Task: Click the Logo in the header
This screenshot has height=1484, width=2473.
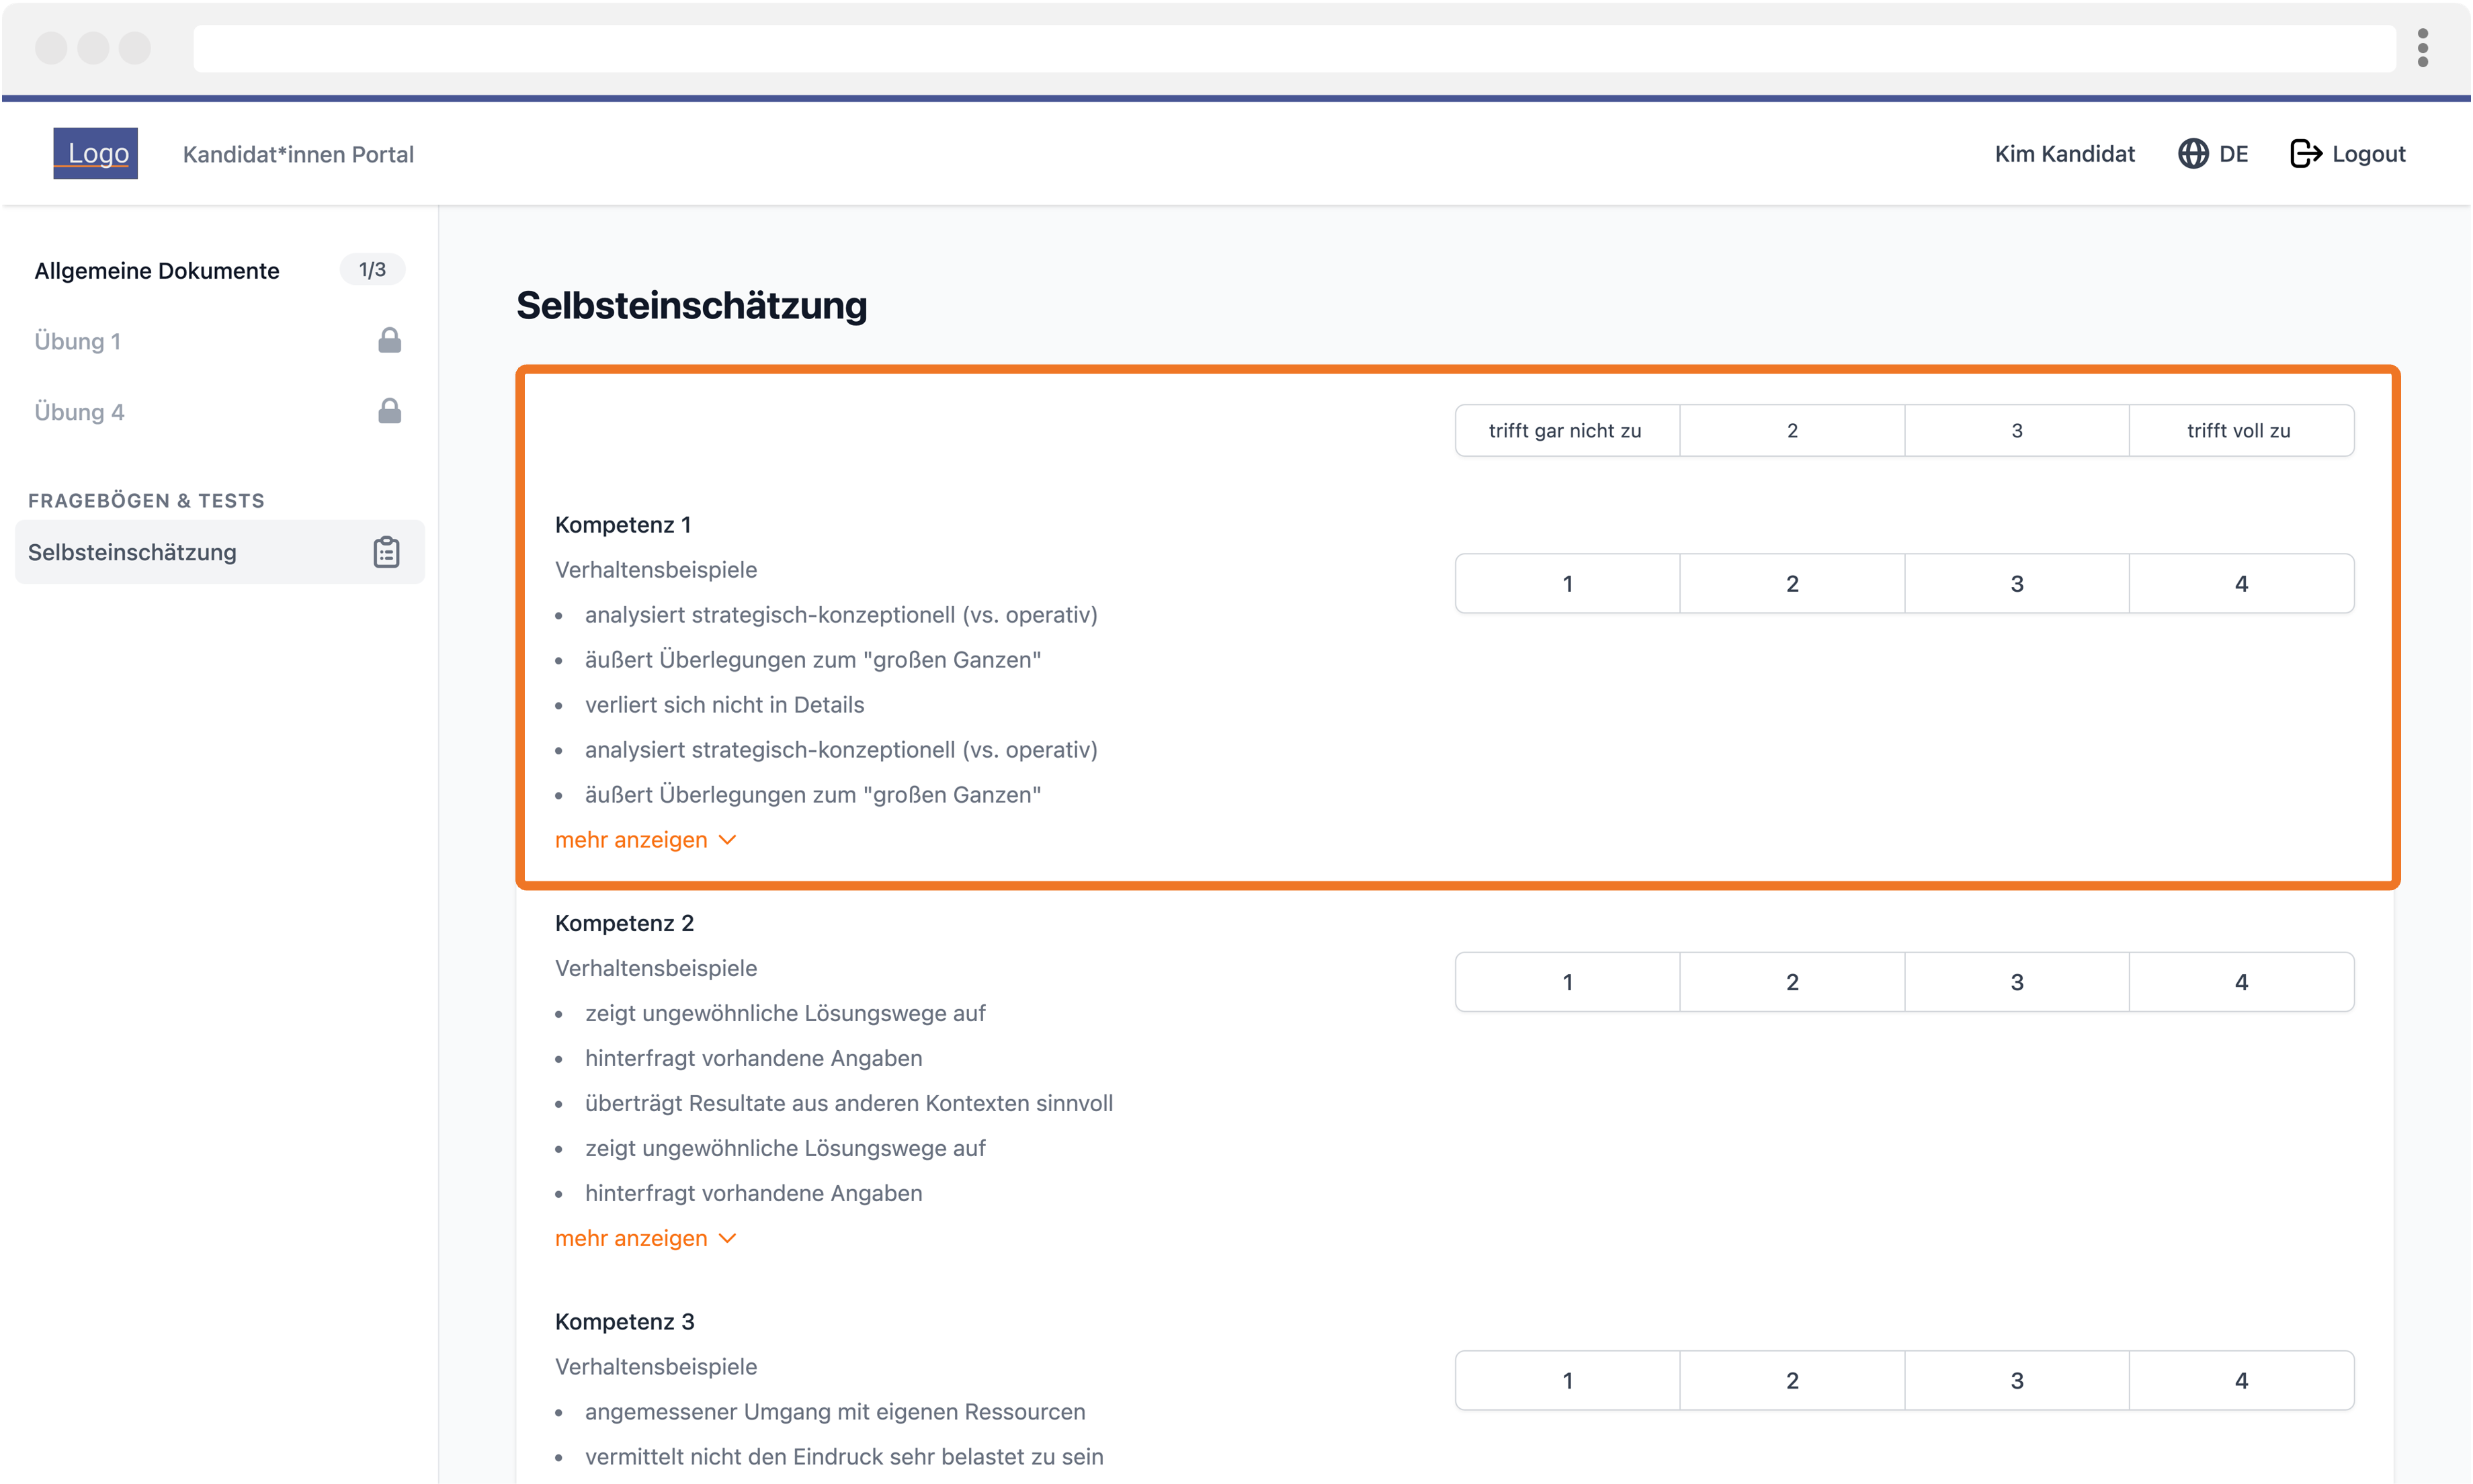Action: [95, 153]
